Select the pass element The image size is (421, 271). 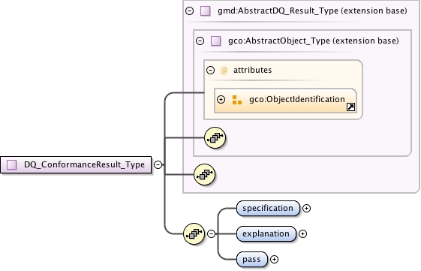(252, 259)
